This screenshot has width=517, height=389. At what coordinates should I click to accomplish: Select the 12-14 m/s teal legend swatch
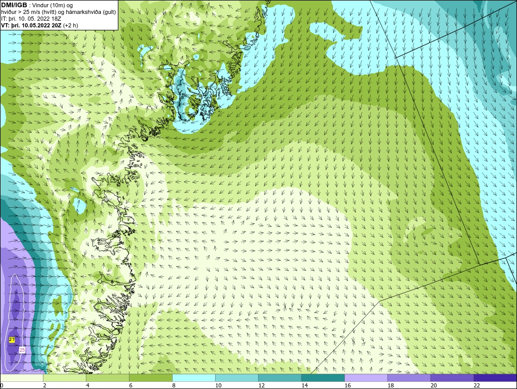pos(280,378)
